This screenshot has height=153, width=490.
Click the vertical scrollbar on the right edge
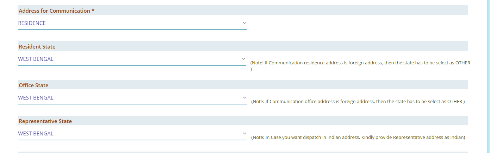coord(488,70)
